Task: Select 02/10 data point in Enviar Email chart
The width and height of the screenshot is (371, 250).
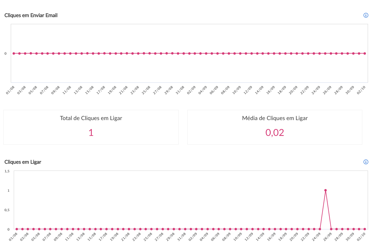Action: (x=365, y=53)
